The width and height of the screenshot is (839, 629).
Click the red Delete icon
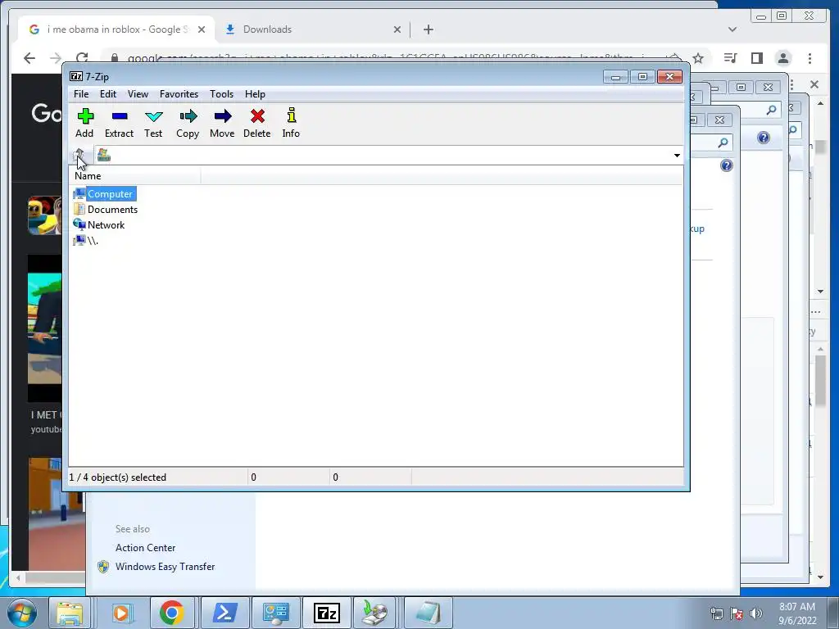pyautogui.click(x=256, y=123)
